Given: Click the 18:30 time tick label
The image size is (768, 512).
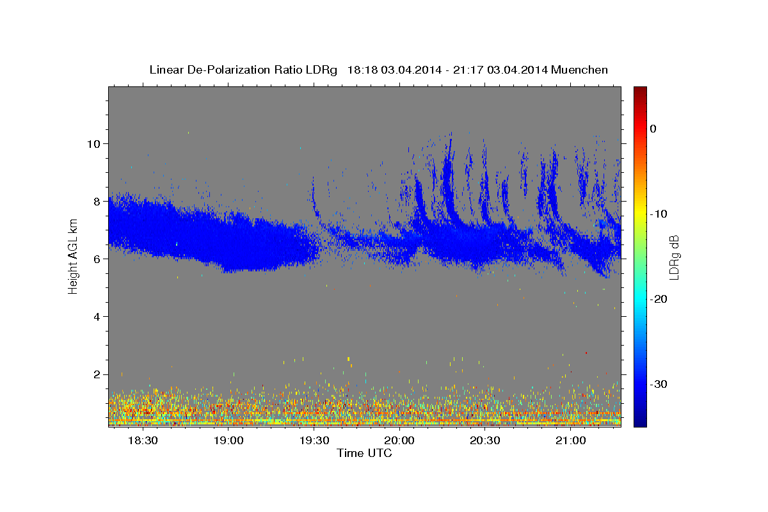Looking at the screenshot, I should pyautogui.click(x=143, y=441).
